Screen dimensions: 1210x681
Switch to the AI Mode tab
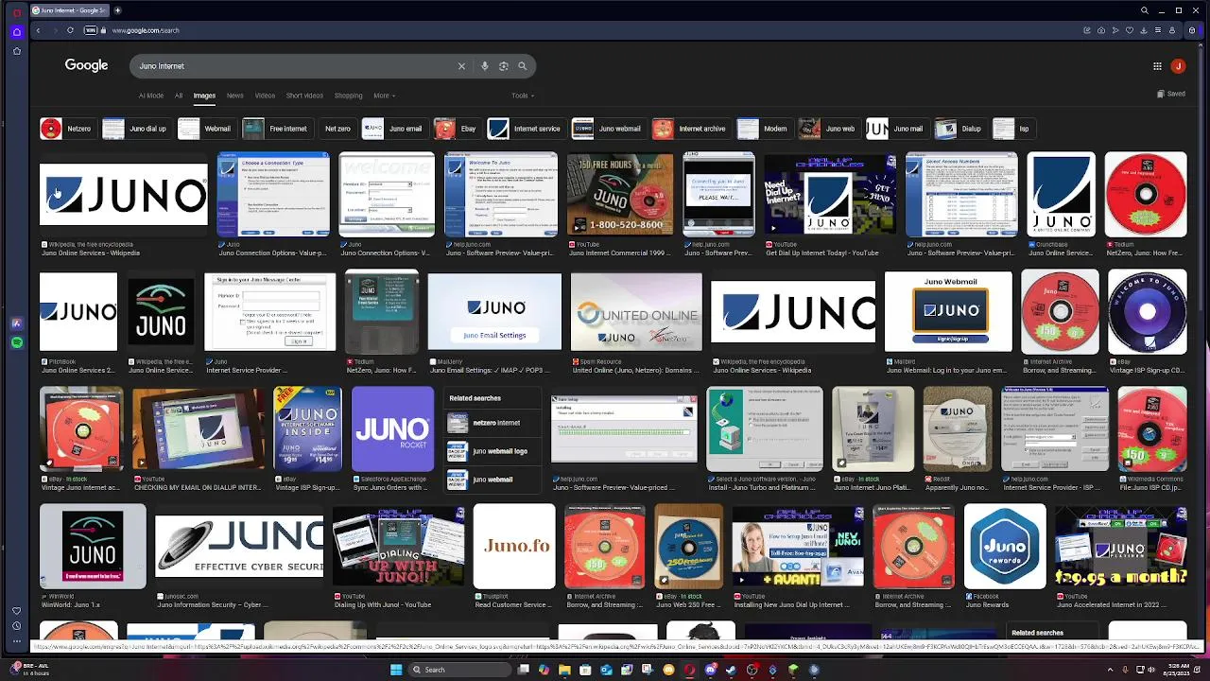[x=151, y=96]
